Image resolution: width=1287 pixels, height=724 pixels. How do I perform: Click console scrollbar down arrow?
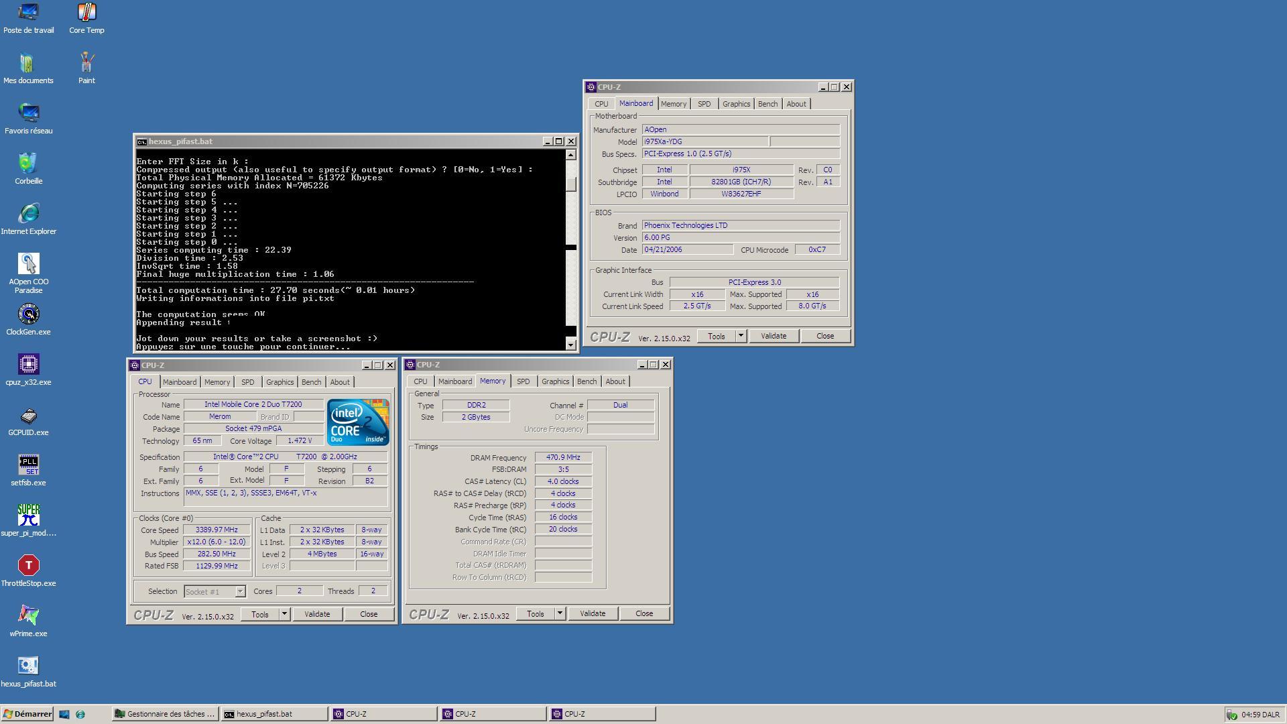[x=571, y=345]
